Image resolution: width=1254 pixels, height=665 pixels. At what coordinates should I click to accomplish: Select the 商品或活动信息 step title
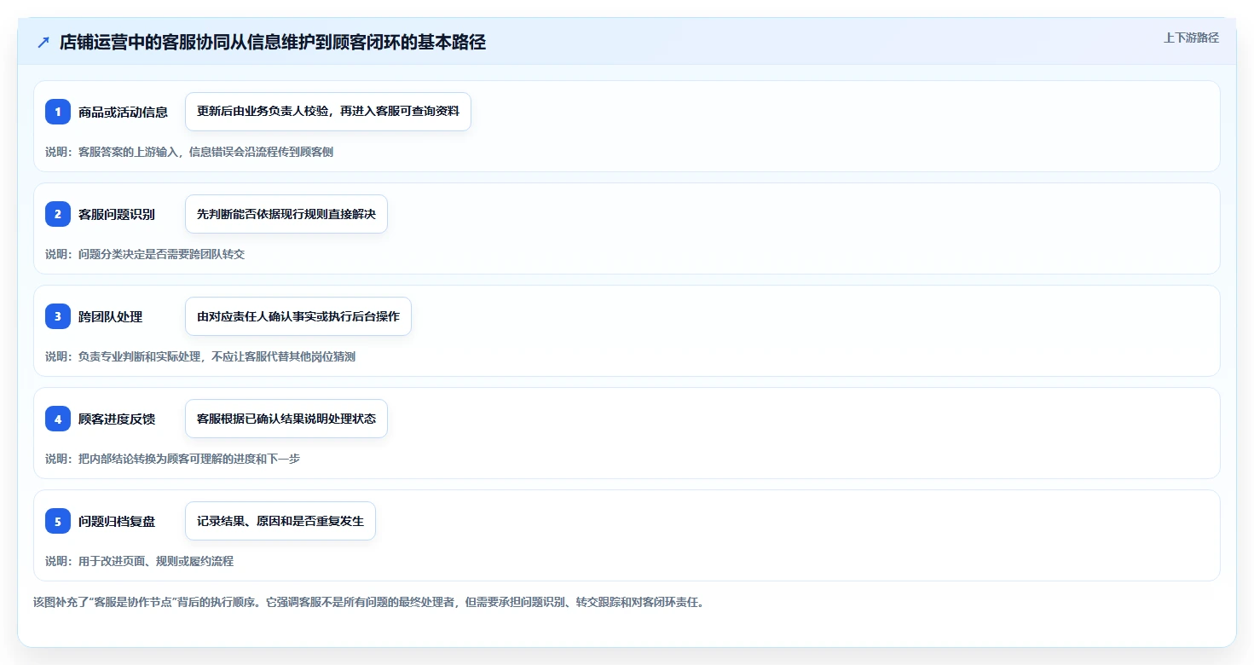pos(123,112)
